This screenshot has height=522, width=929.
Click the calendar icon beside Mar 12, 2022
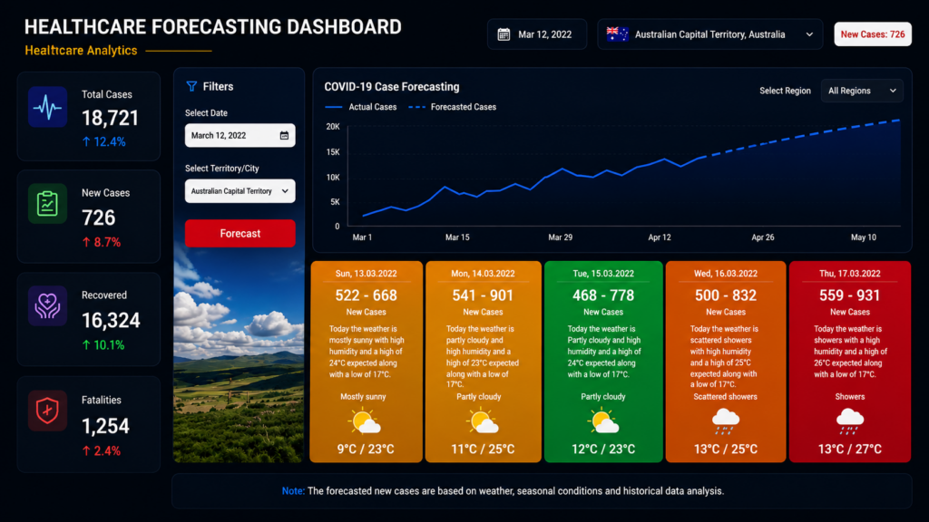click(504, 34)
